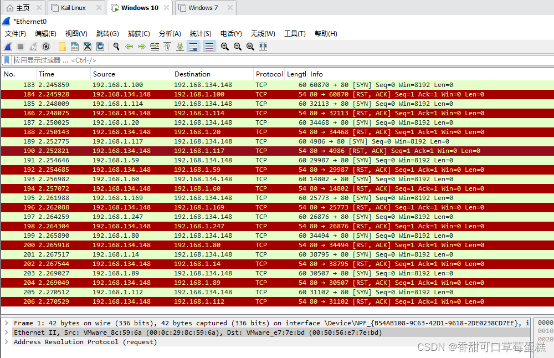Expand Address Resolution Protocol details
Image resolution: width=554 pixels, height=358 pixels.
[6, 341]
